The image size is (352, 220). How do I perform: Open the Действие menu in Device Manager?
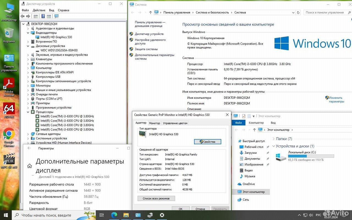(x=39, y=10)
